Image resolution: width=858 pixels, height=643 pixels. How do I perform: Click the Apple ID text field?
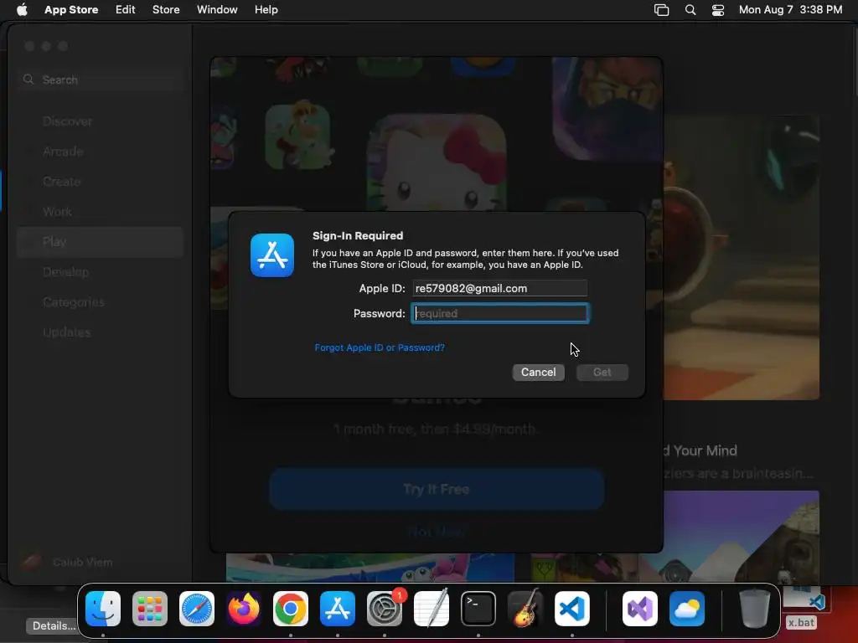click(499, 288)
